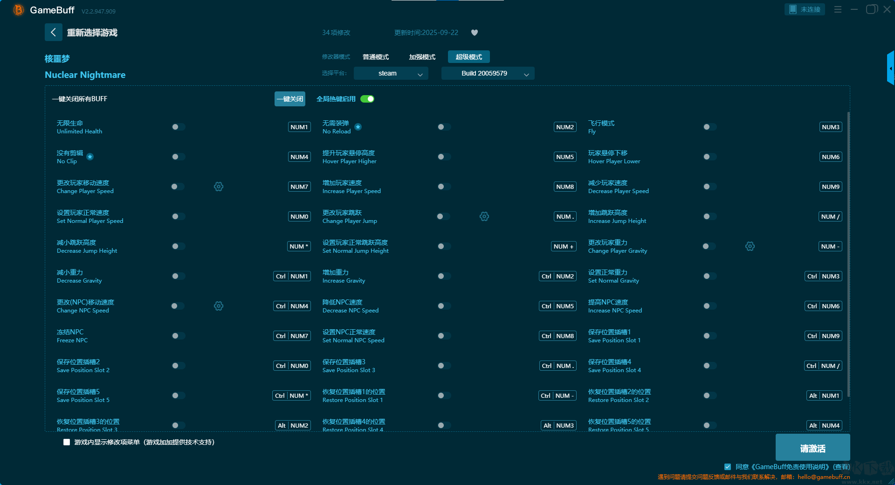This screenshot has height=485, width=895.
Task: Uncheck GameBuff disclaimer agreement checkbox
Action: [x=728, y=467]
